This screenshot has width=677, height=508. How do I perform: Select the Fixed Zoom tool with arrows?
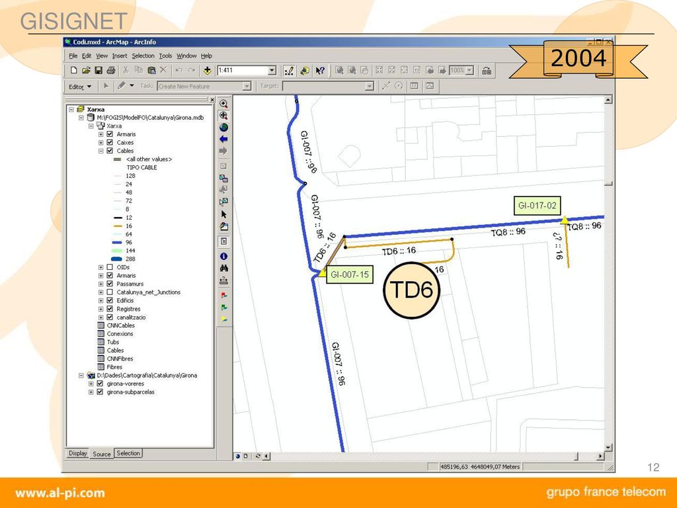pos(223,115)
